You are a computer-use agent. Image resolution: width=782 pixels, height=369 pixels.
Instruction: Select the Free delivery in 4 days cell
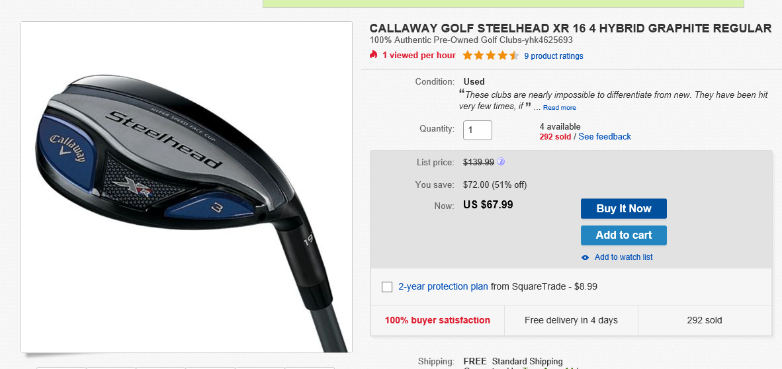coord(571,321)
